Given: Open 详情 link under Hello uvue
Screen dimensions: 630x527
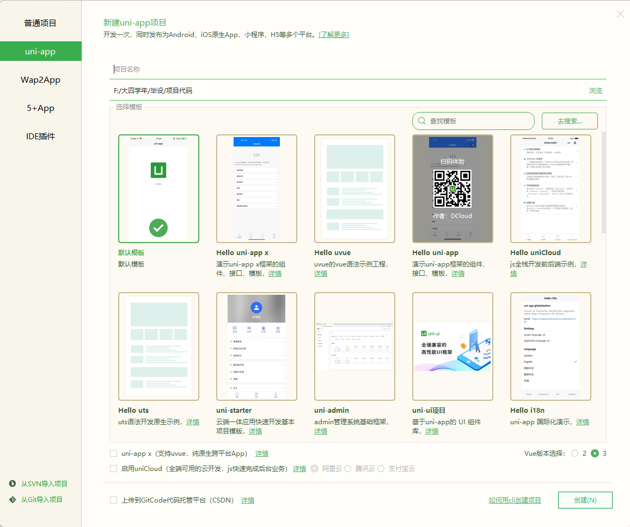Looking at the screenshot, I should pyautogui.click(x=321, y=274).
